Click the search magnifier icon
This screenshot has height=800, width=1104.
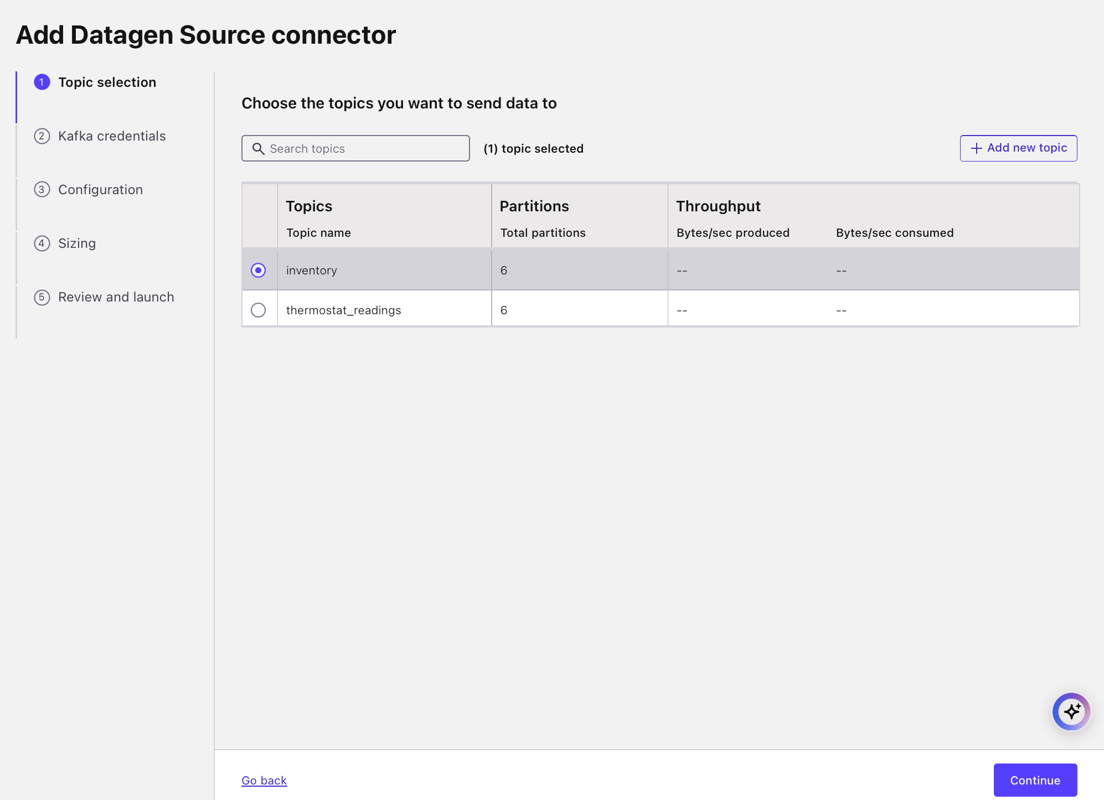(x=258, y=149)
